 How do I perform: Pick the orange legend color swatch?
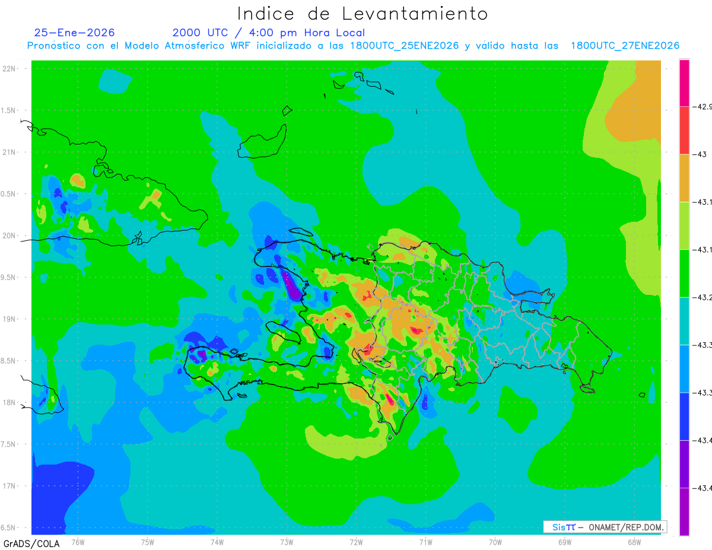pyautogui.click(x=684, y=178)
